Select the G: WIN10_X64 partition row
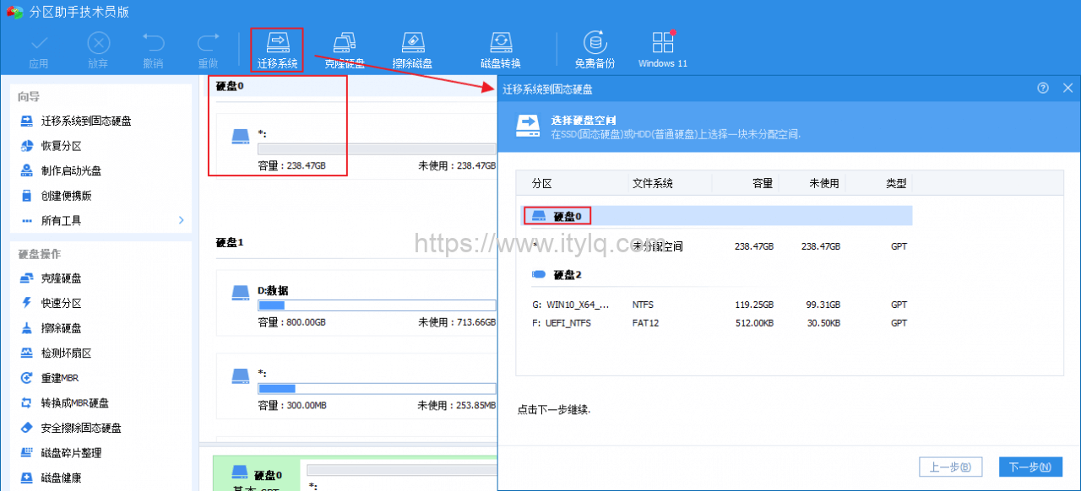This screenshot has width=1081, height=491. tap(591, 305)
